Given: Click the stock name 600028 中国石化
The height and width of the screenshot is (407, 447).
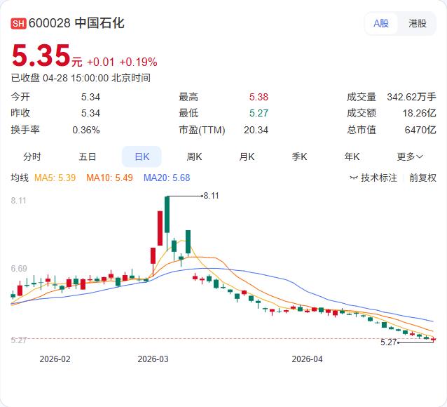Looking at the screenshot, I should click(76, 23).
